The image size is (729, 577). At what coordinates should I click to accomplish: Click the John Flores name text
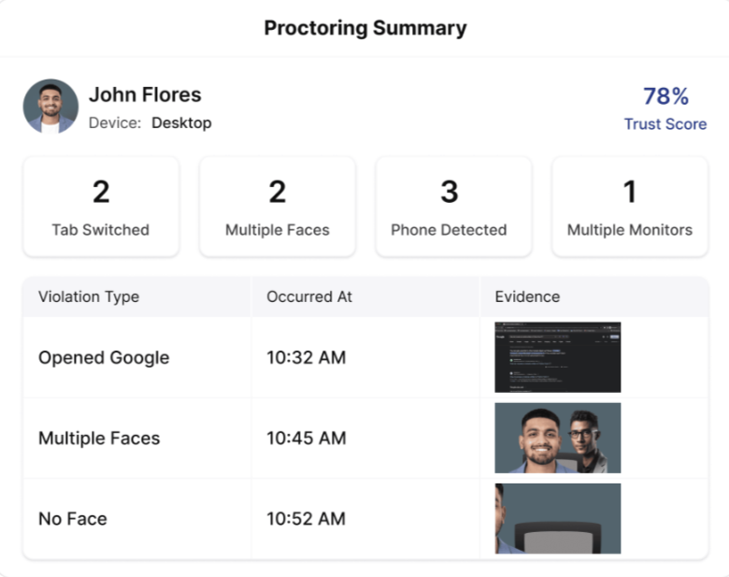[145, 94]
